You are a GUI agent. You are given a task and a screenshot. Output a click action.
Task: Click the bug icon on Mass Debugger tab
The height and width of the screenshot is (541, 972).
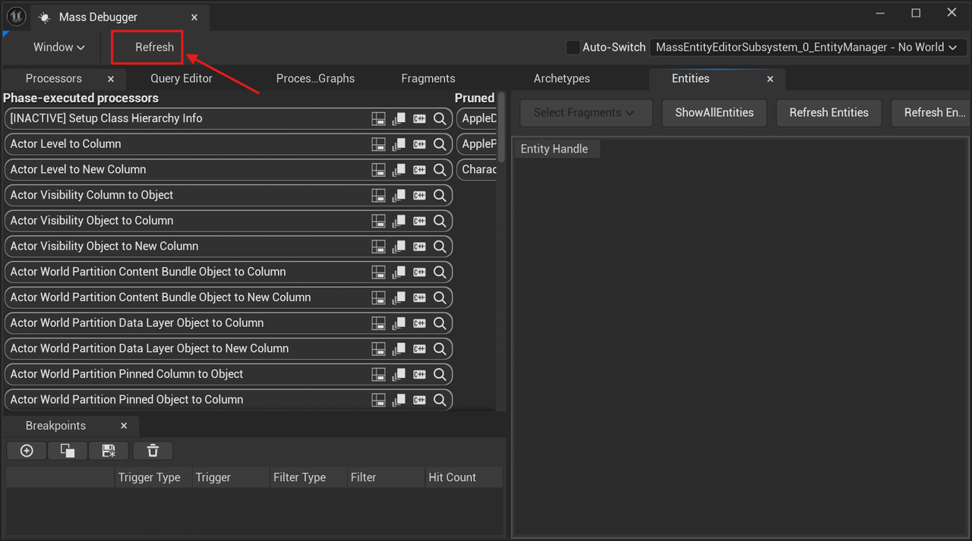click(x=44, y=17)
